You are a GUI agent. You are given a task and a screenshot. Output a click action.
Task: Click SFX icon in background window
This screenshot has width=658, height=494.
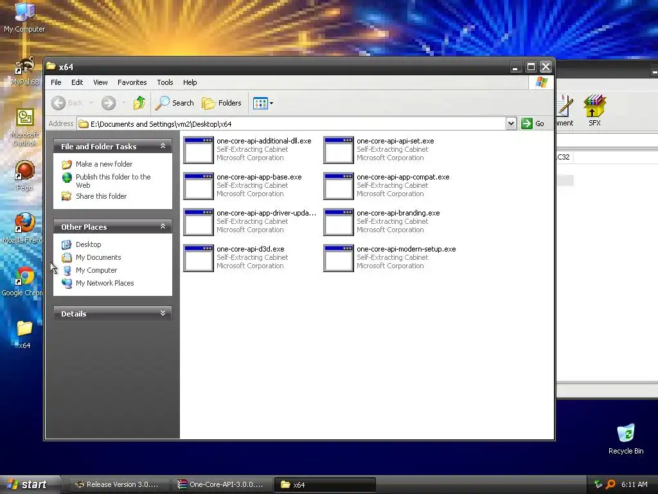[594, 111]
